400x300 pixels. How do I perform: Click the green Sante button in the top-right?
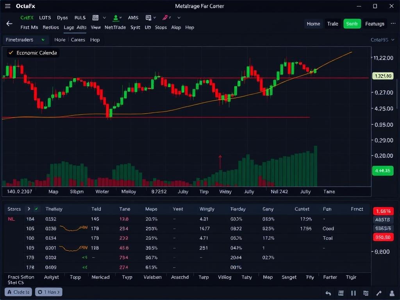click(352, 23)
